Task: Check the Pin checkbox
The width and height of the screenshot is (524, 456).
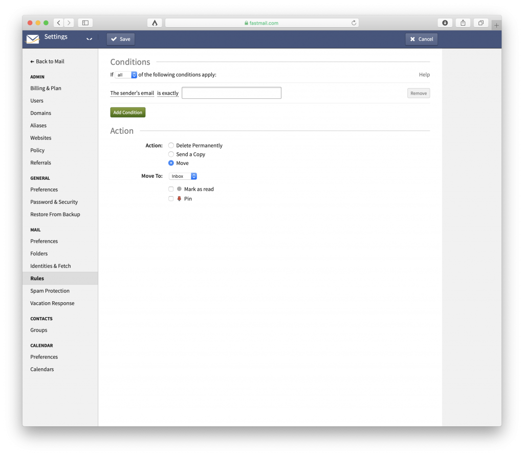Action: click(x=171, y=198)
